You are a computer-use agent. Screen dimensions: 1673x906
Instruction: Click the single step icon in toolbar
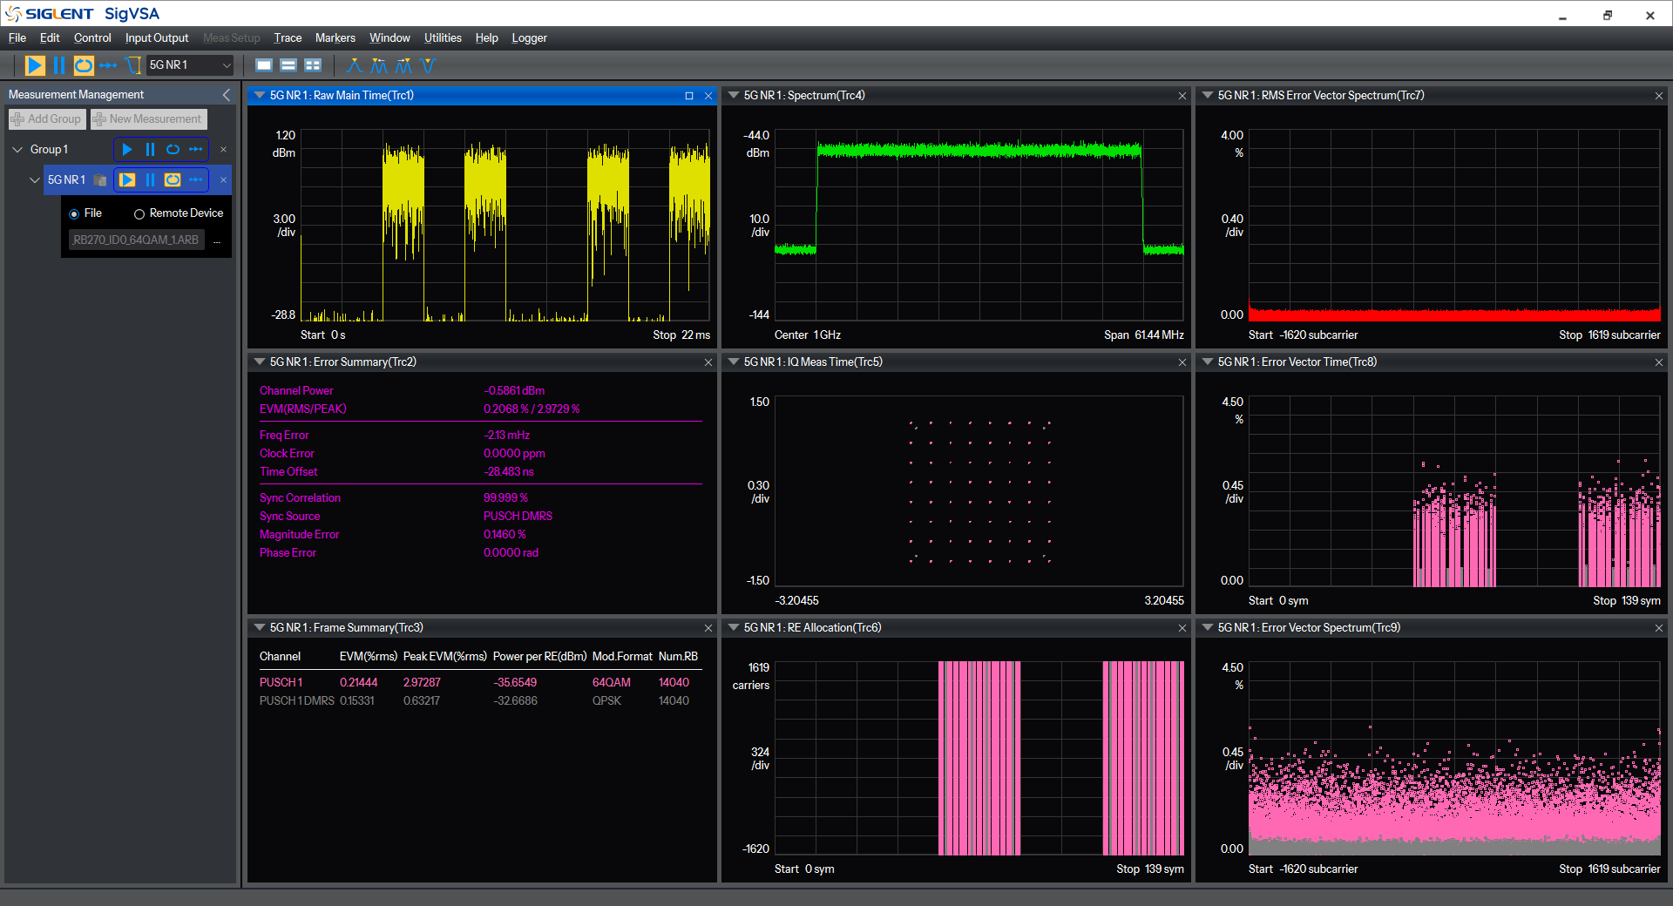pyautogui.click(x=108, y=65)
